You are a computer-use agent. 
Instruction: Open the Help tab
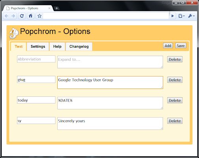[57, 47]
